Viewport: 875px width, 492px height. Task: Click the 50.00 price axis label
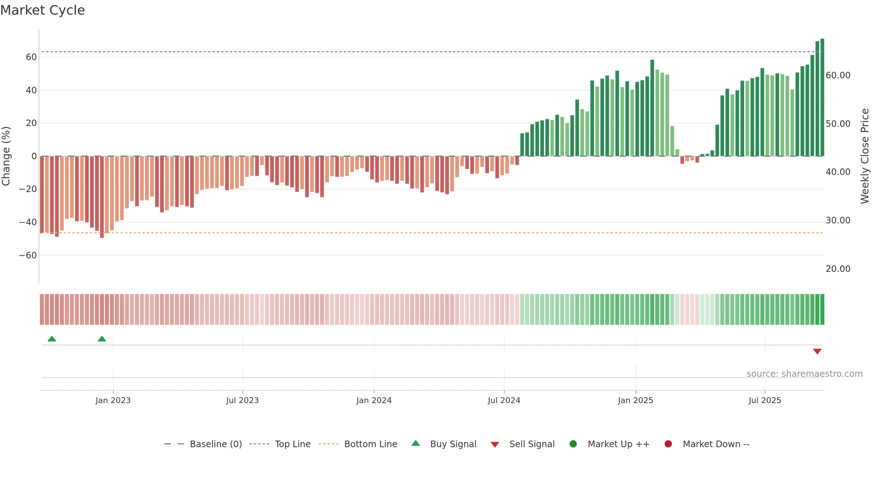tap(838, 124)
